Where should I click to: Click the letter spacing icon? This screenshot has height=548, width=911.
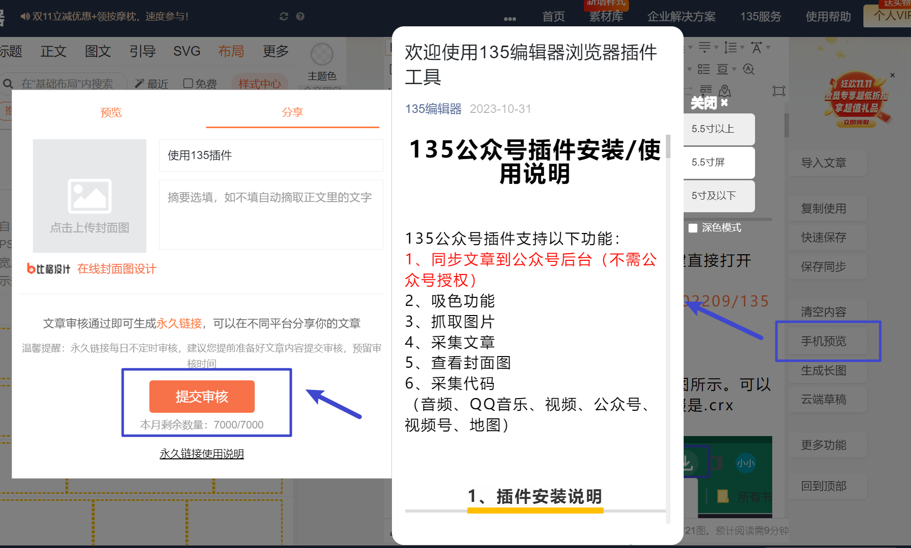757,48
